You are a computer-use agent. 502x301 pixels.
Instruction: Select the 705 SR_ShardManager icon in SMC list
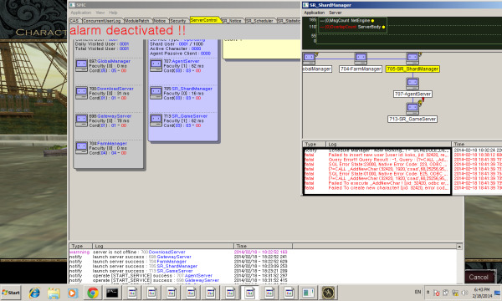156,93
